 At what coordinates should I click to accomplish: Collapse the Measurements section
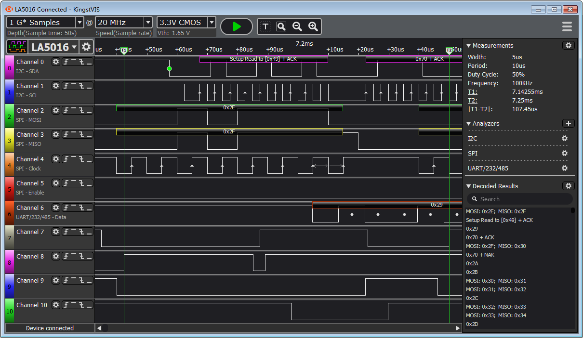click(x=468, y=45)
